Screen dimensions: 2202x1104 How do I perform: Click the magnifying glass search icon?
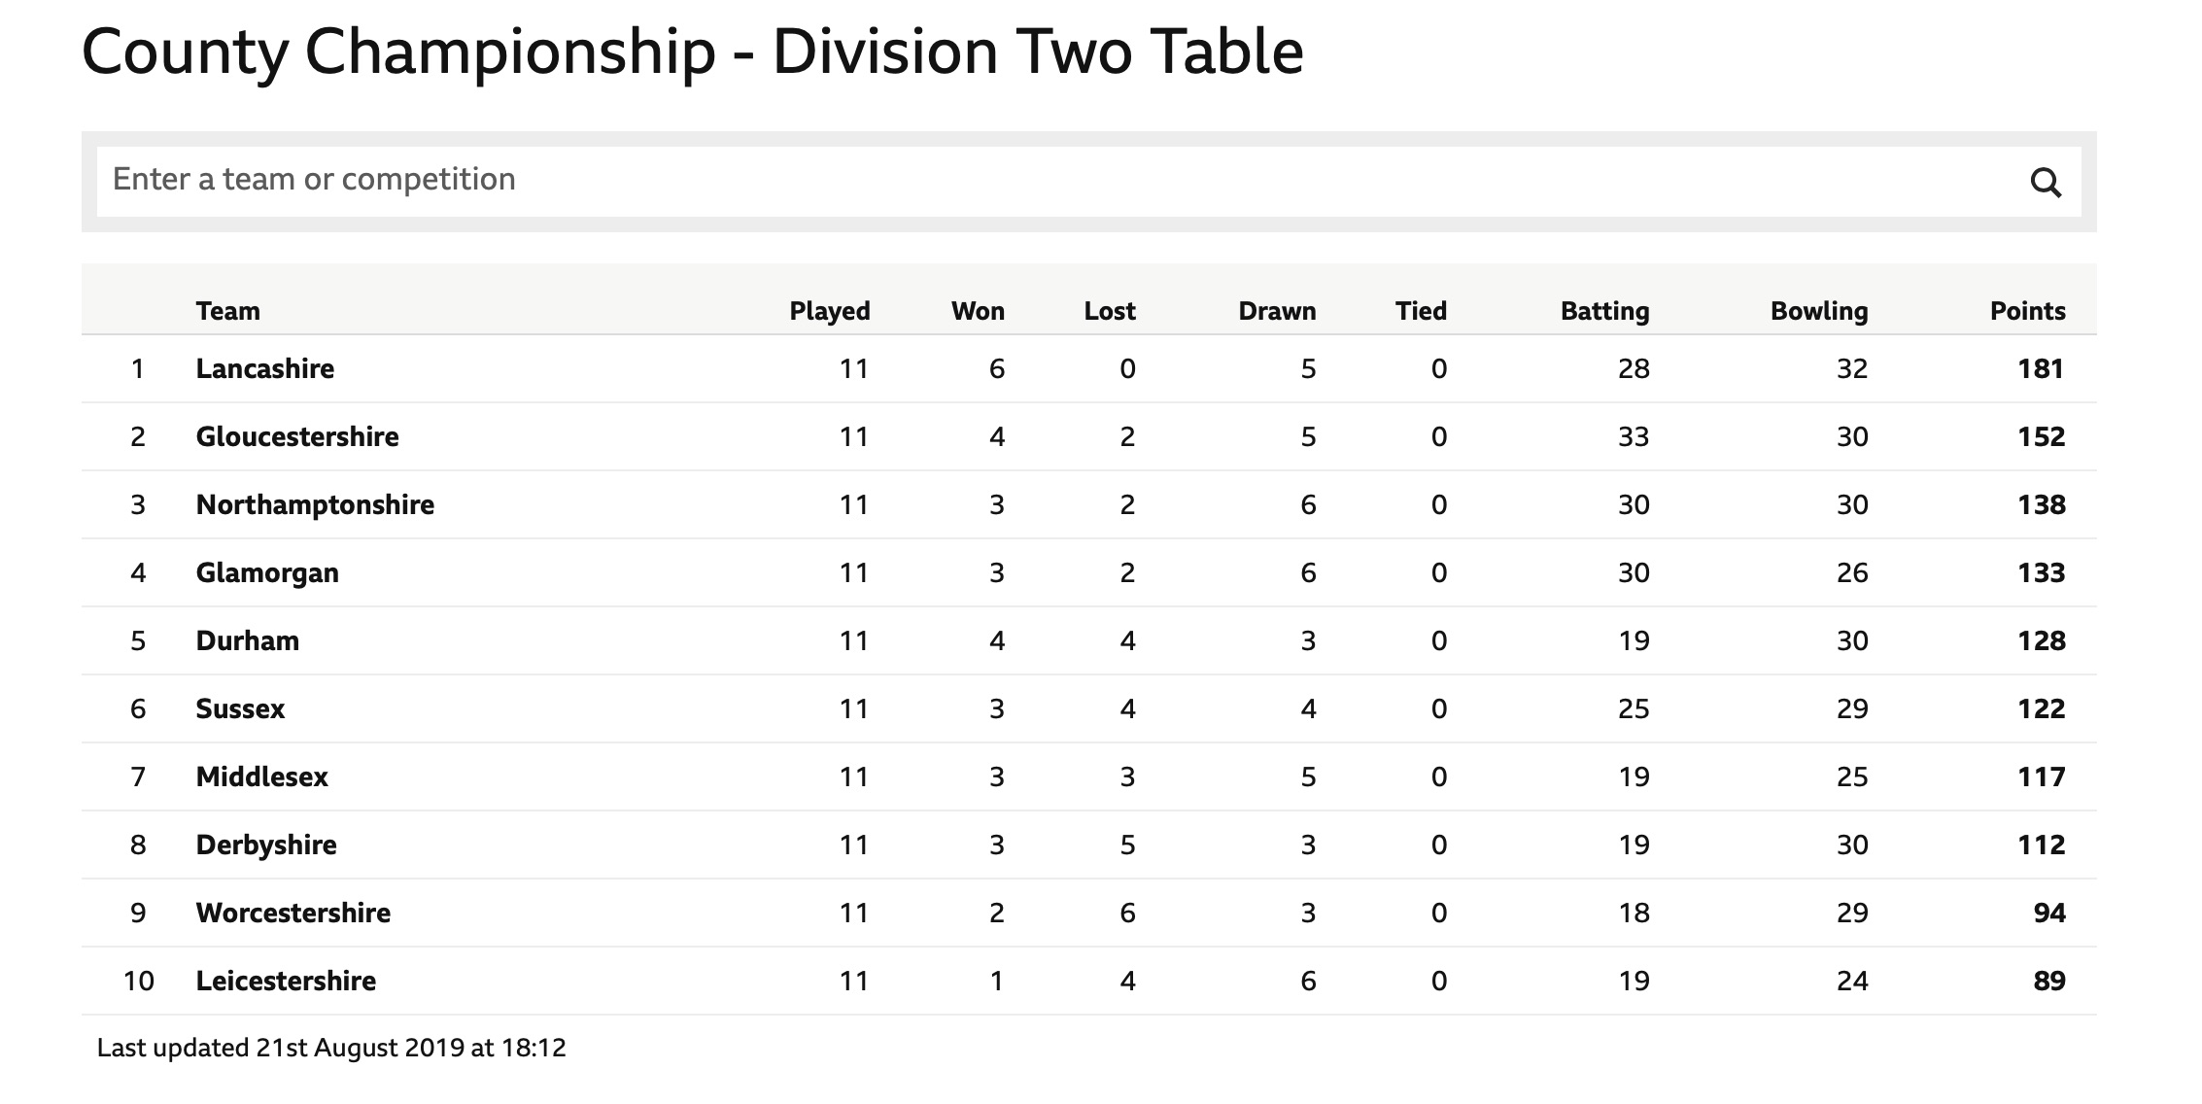point(2046,182)
